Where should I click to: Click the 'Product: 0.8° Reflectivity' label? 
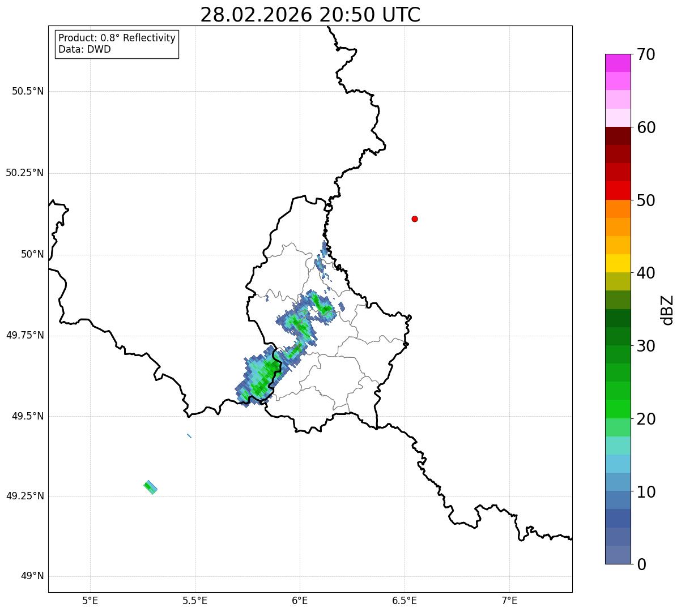click(117, 38)
